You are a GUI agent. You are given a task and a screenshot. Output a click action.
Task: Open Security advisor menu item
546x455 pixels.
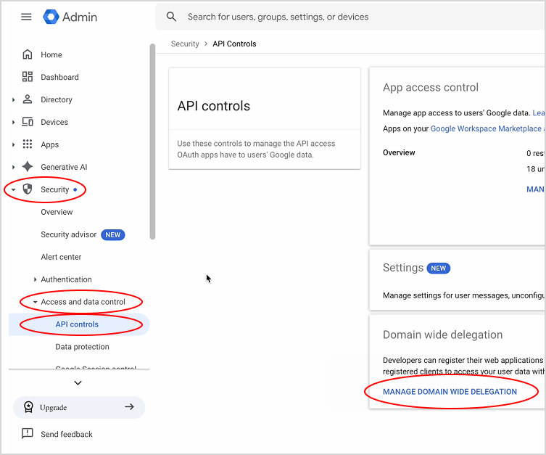tap(69, 234)
